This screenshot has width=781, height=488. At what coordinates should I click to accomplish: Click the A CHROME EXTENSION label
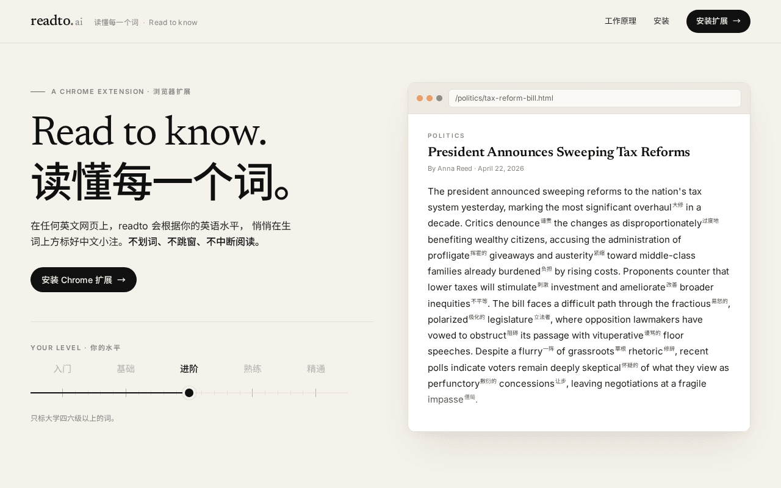pos(98,91)
